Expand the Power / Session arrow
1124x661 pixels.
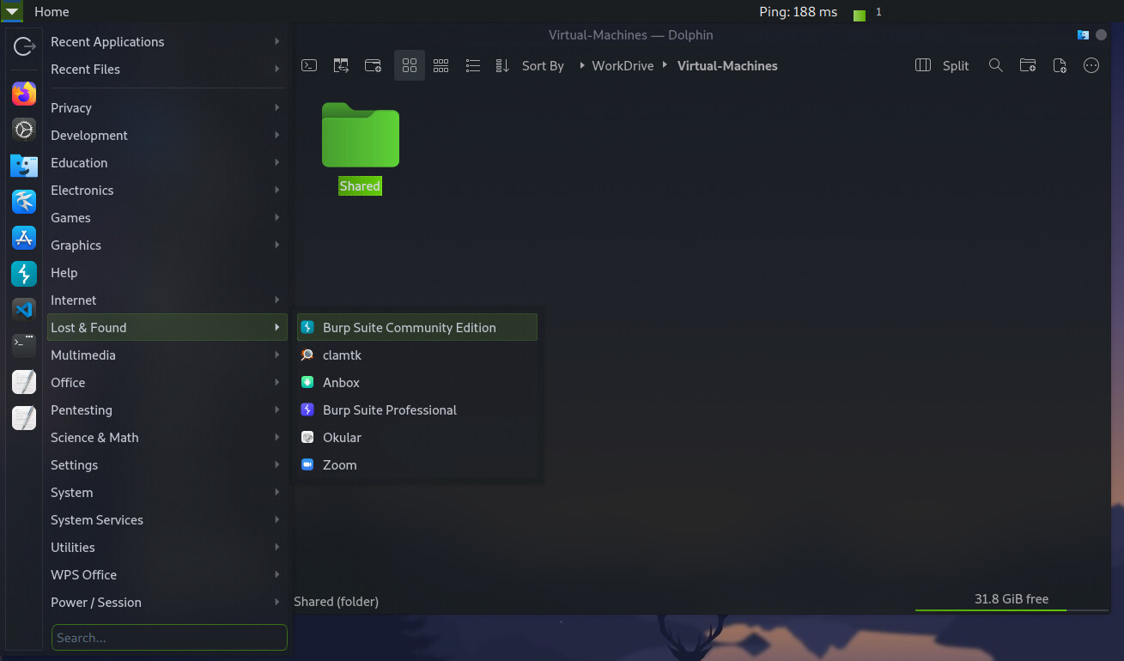coord(276,602)
